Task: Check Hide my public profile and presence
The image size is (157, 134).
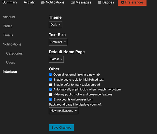Action: [50, 95]
